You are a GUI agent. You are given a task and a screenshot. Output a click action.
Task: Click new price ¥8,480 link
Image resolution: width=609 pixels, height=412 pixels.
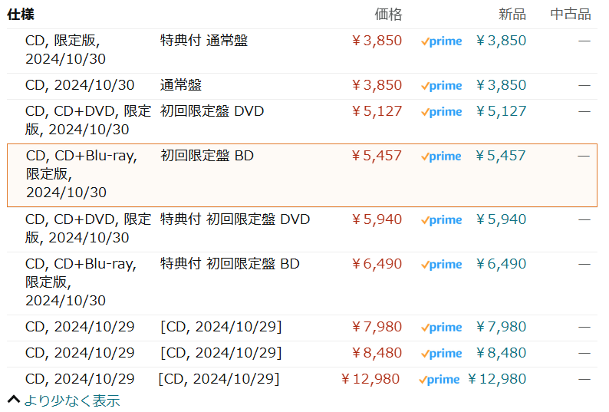point(501,353)
